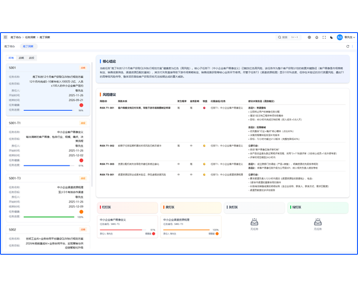Enter fullscreen using the expand icon
Screen dimensions: 358x289
coord(324,37)
